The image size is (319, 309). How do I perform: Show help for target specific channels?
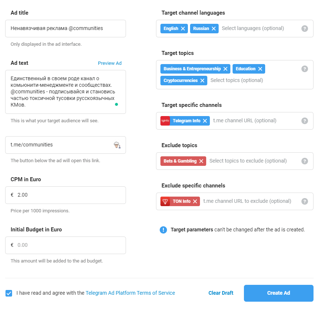305,121
